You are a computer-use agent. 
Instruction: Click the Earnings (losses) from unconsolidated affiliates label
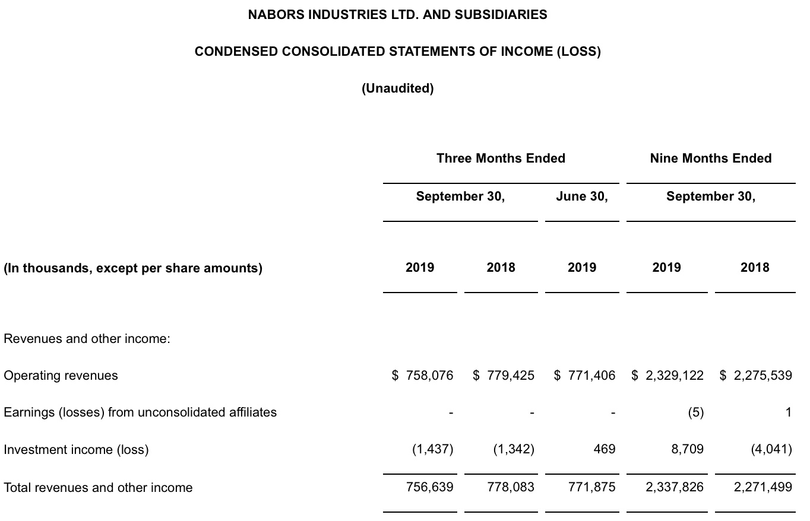pyautogui.click(x=140, y=412)
